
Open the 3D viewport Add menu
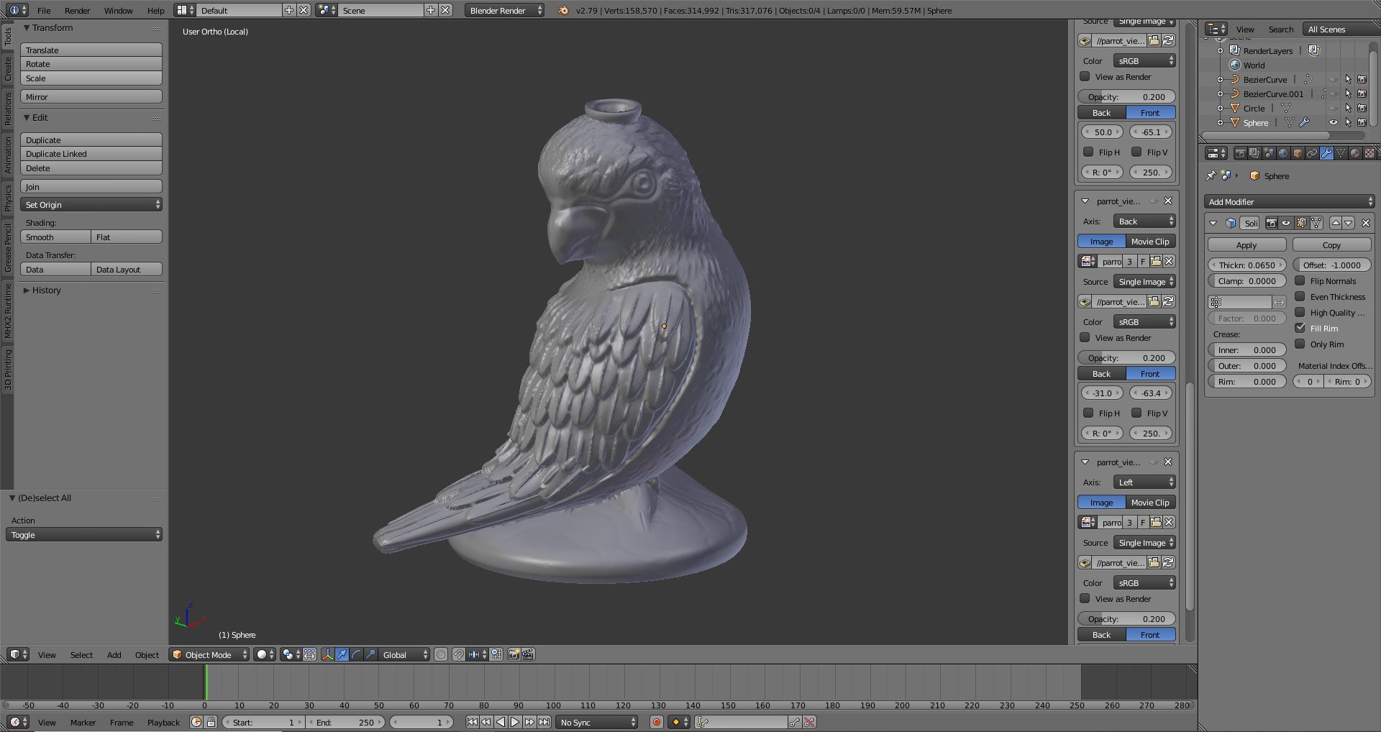pyautogui.click(x=114, y=655)
